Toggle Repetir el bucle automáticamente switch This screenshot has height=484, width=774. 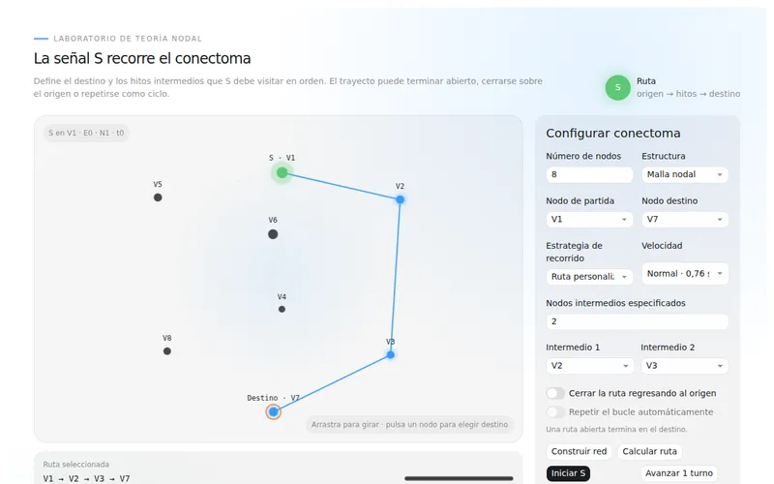pyautogui.click(x=555, y=412)
